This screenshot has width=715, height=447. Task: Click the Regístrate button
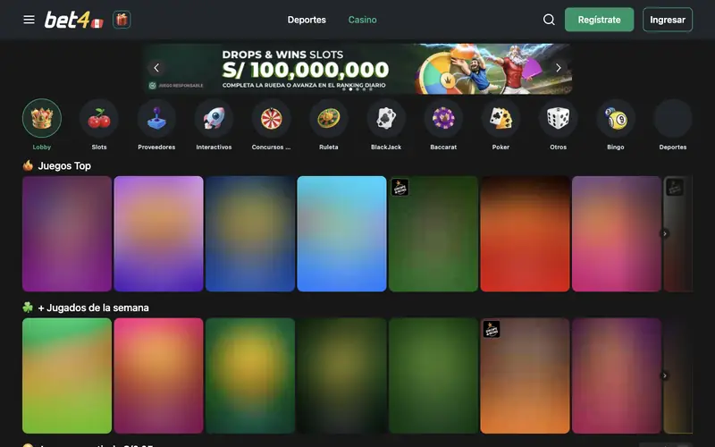click(x=599, y=20)
